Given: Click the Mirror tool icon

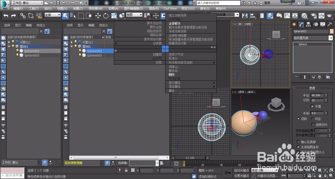Looking at the screenshot, I should pyautogui.click(x=245, y=16).
